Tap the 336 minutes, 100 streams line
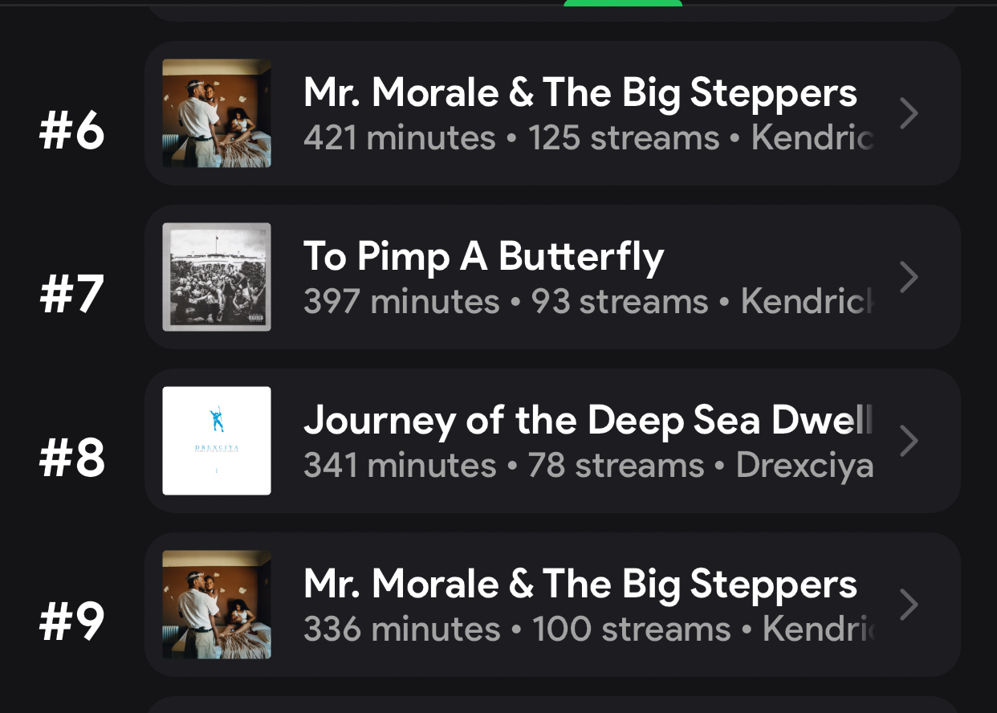Image resolution: width=997 pixels, height=713 pixels. (588, 629)
